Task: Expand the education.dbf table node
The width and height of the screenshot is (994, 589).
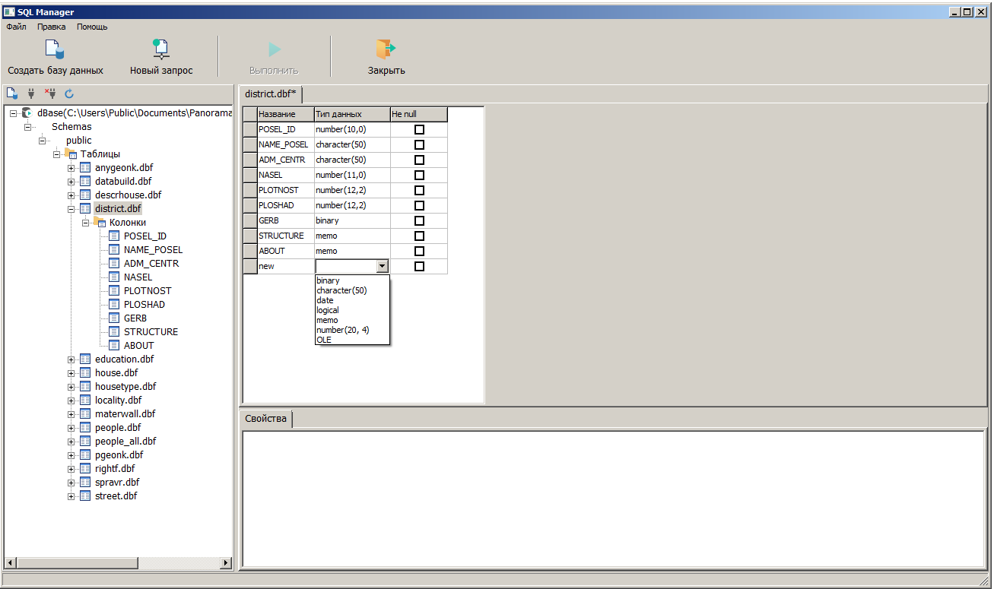Action: pos(71,359)
